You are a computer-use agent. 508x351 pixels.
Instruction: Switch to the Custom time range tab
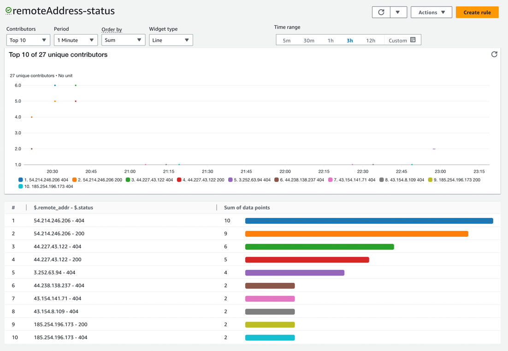(x=396, y=40)
